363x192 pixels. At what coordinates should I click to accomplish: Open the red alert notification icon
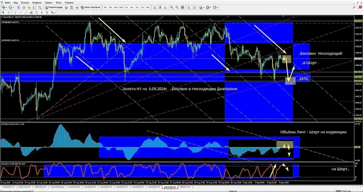[360, 7]
